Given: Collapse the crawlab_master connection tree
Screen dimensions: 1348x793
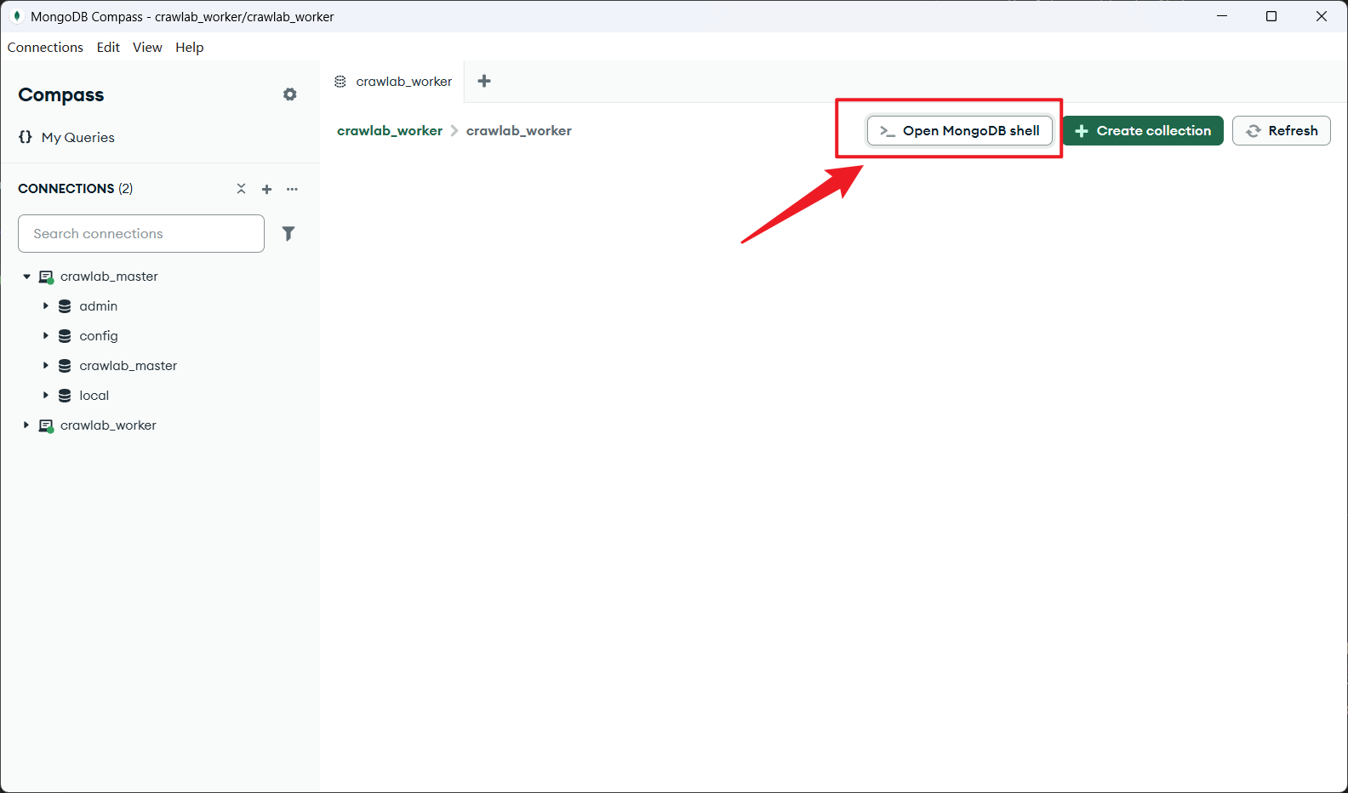Looking at the screenshot, I should click(x=26, y=277).
